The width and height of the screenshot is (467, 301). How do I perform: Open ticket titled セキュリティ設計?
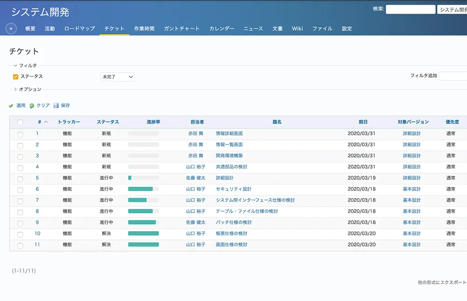tap(233, 189)
